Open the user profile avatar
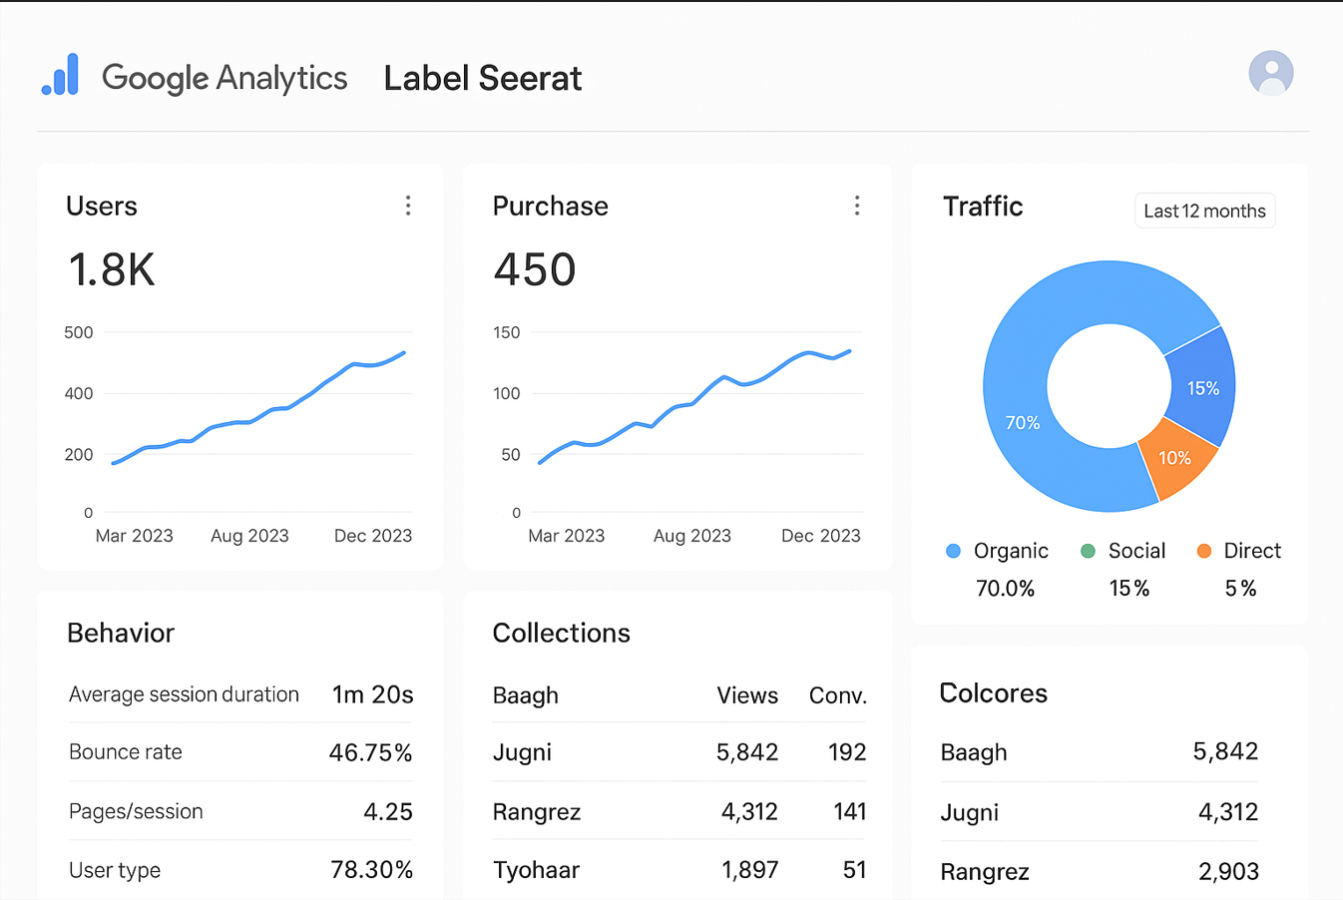 tap(1270, 74)
